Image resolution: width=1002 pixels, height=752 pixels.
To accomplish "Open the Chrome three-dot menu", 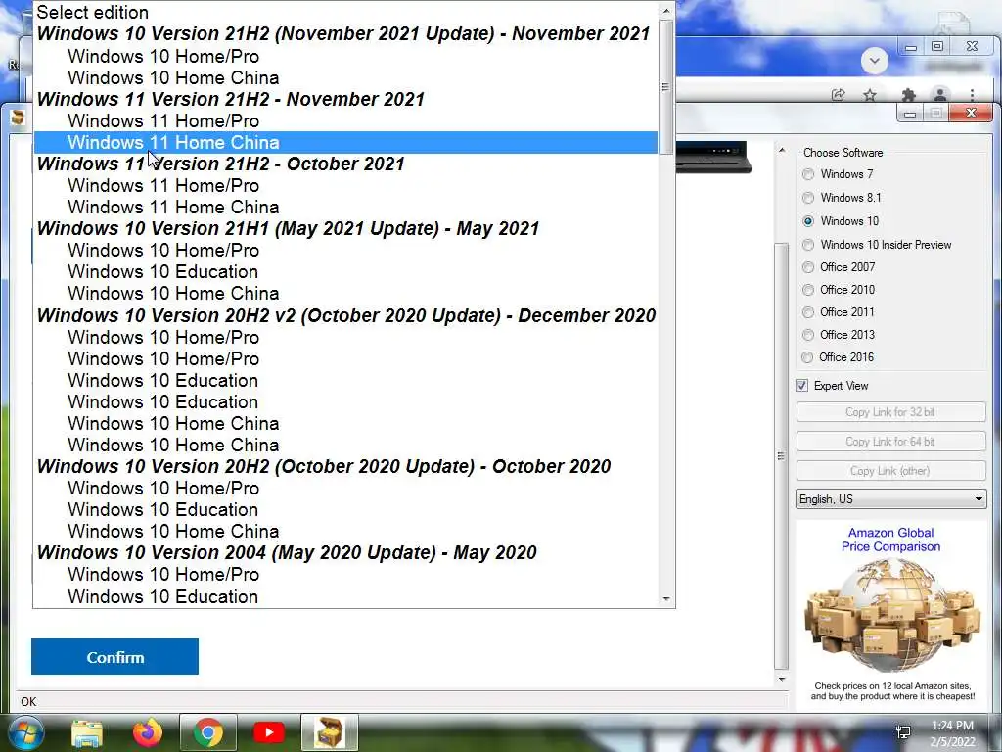I will (x=972, y=95).
